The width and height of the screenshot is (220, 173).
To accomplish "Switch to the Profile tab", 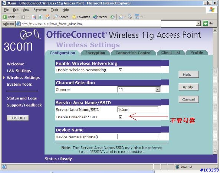I will point(197,52).
